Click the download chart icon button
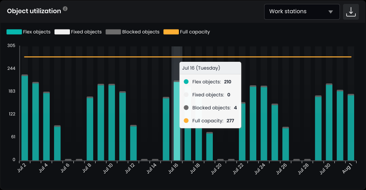 click(x=351, y=12)
